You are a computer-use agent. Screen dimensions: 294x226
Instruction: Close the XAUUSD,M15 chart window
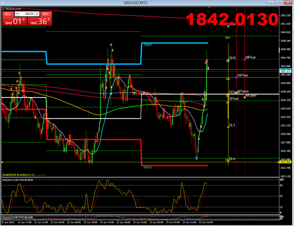288,2
